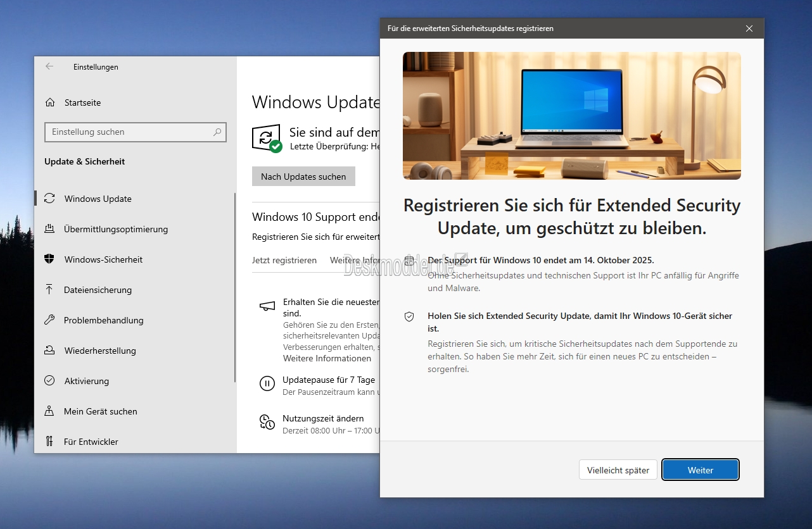
Task: Click Nach Updates suchen button
Action: [x=303, y=177]
